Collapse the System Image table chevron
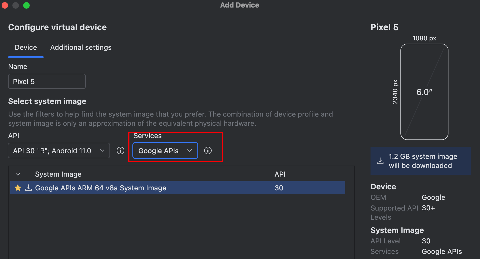 18,174
